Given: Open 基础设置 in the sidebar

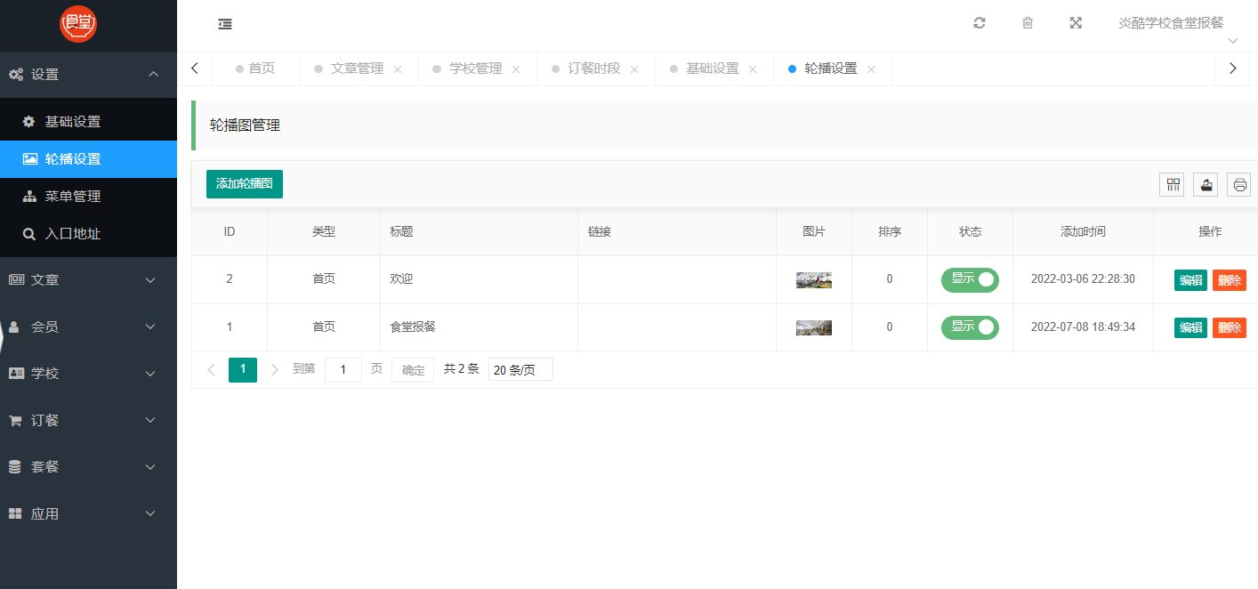Looking at the screenshot, I should click(89, 122).
